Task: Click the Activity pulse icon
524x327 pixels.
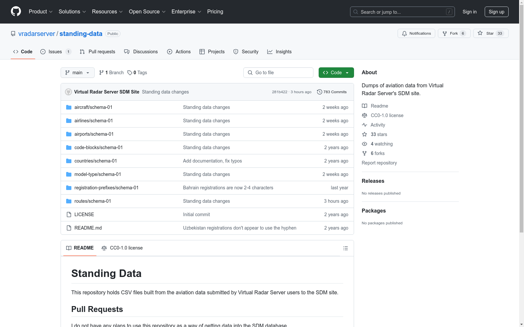Action: click(365, 125)
